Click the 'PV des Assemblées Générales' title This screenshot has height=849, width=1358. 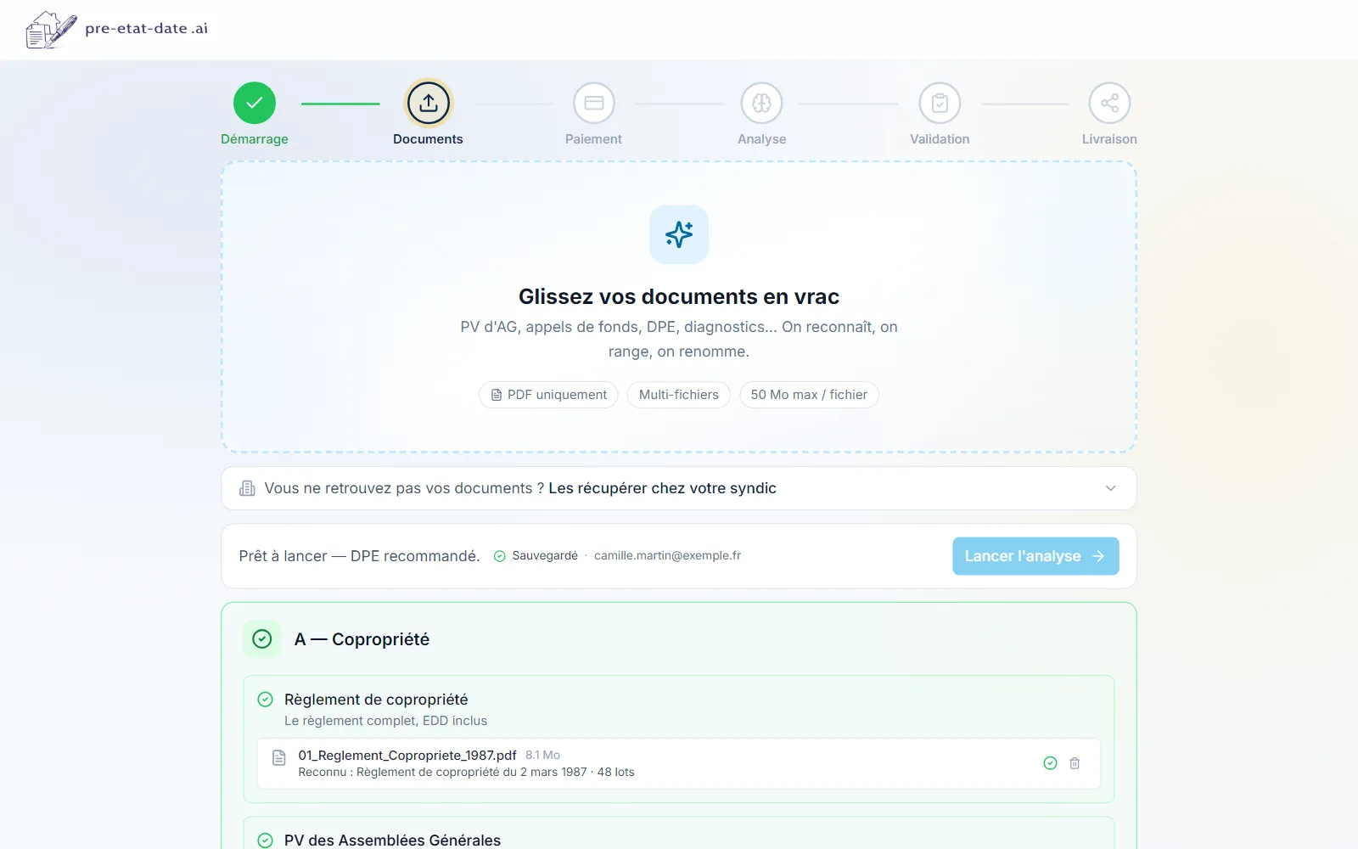(x=392, y=841)
